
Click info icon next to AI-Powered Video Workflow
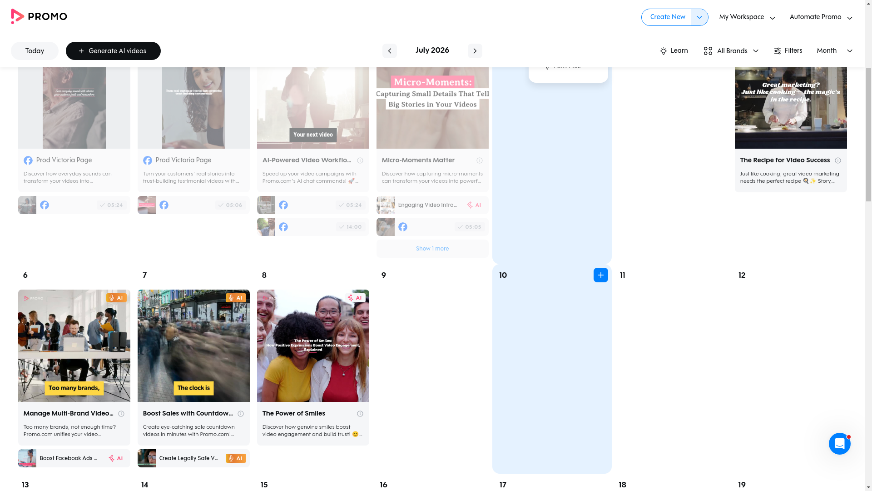pos(360,160)
